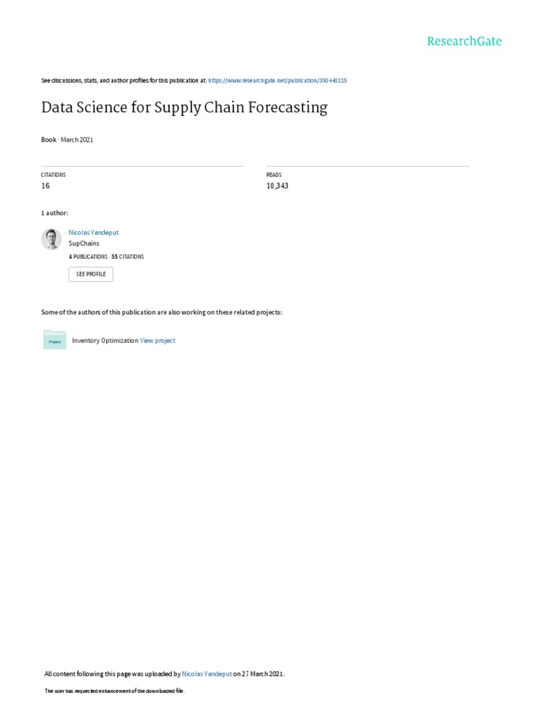Image resolution: width=533 pixels, height=711 pixels.
Task: Click the reads count 10,343
Action: [277, 186]
